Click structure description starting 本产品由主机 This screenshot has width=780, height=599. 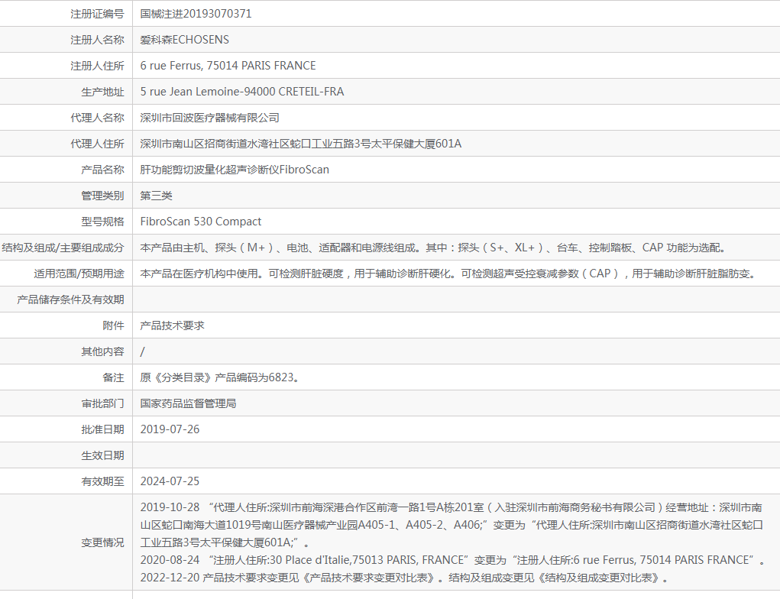pos(435,248)
